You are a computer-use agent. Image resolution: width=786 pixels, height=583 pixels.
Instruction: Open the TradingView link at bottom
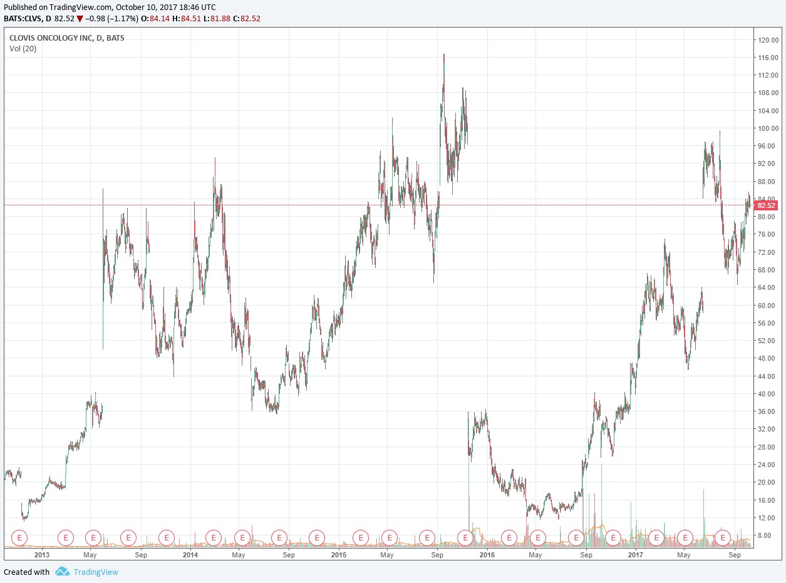[x=95, y=572]
